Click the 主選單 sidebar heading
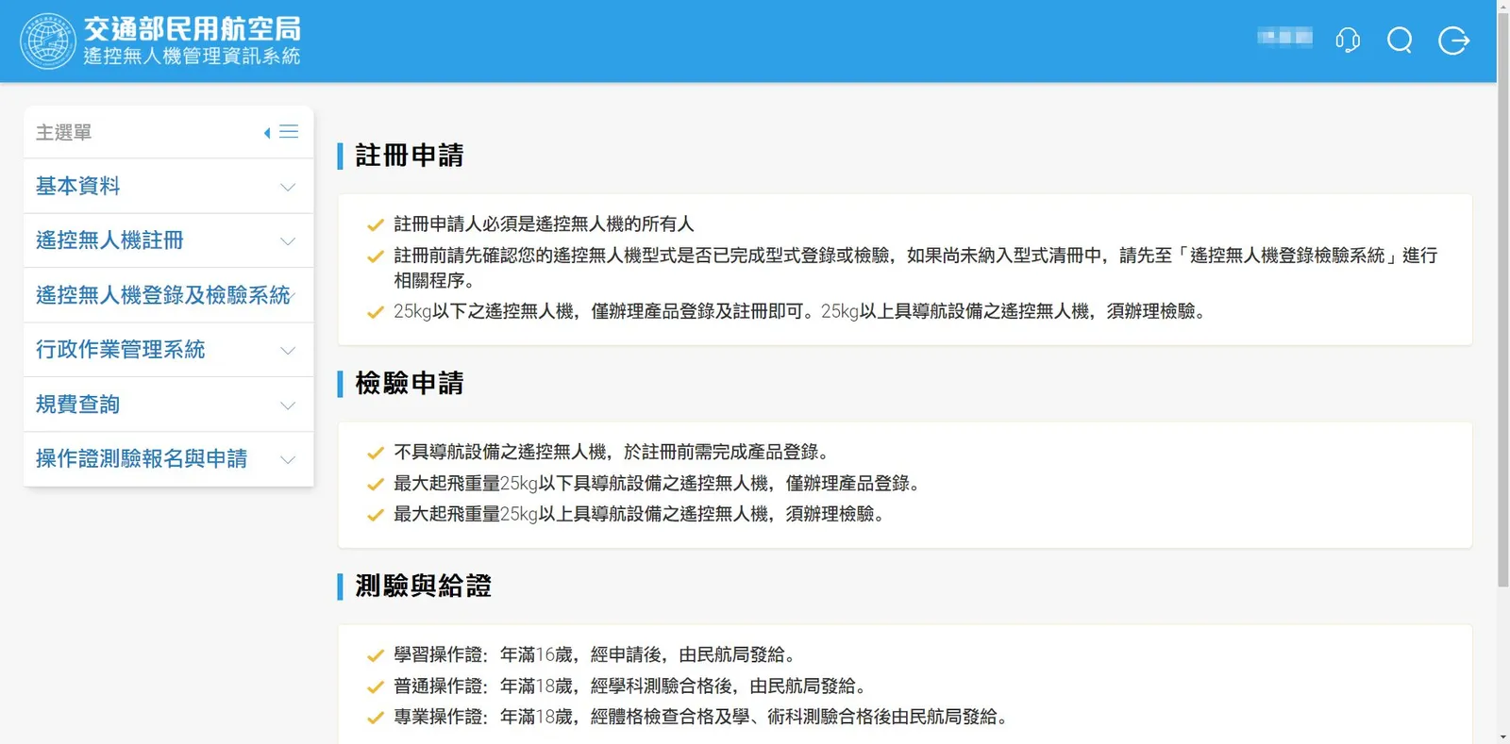Image resolution: width=1510 pixels, height=744 pixels. (64, 133)
